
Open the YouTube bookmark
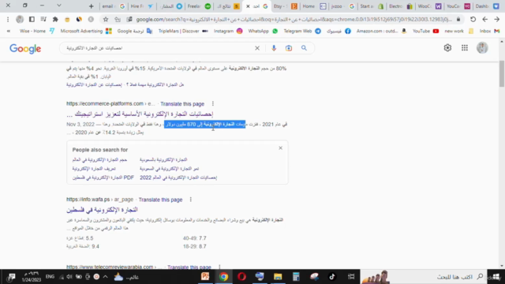click(426, 31)
